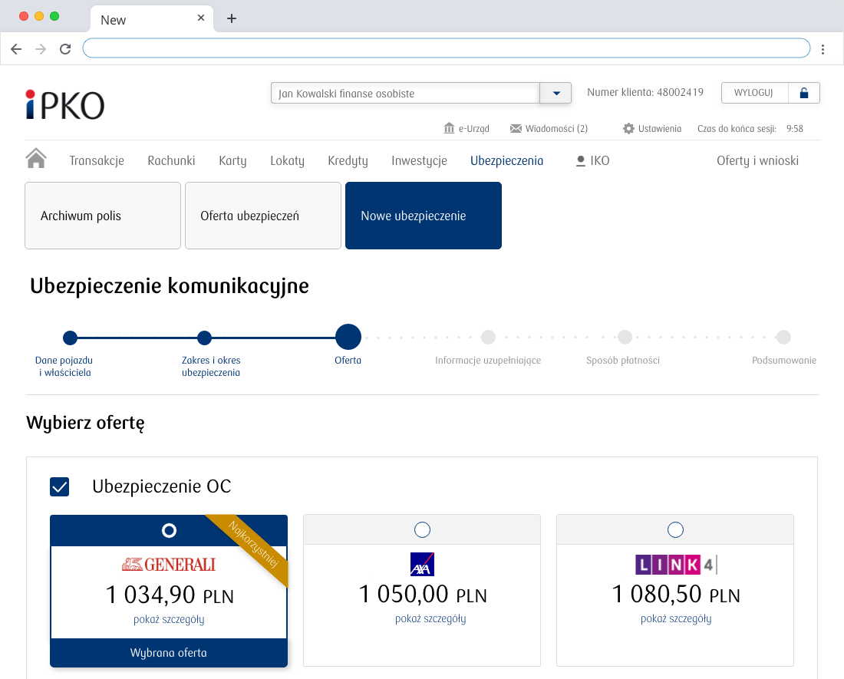Click the session time 9:58
Viewport: 844px width, 679px height.
point(794,129)
